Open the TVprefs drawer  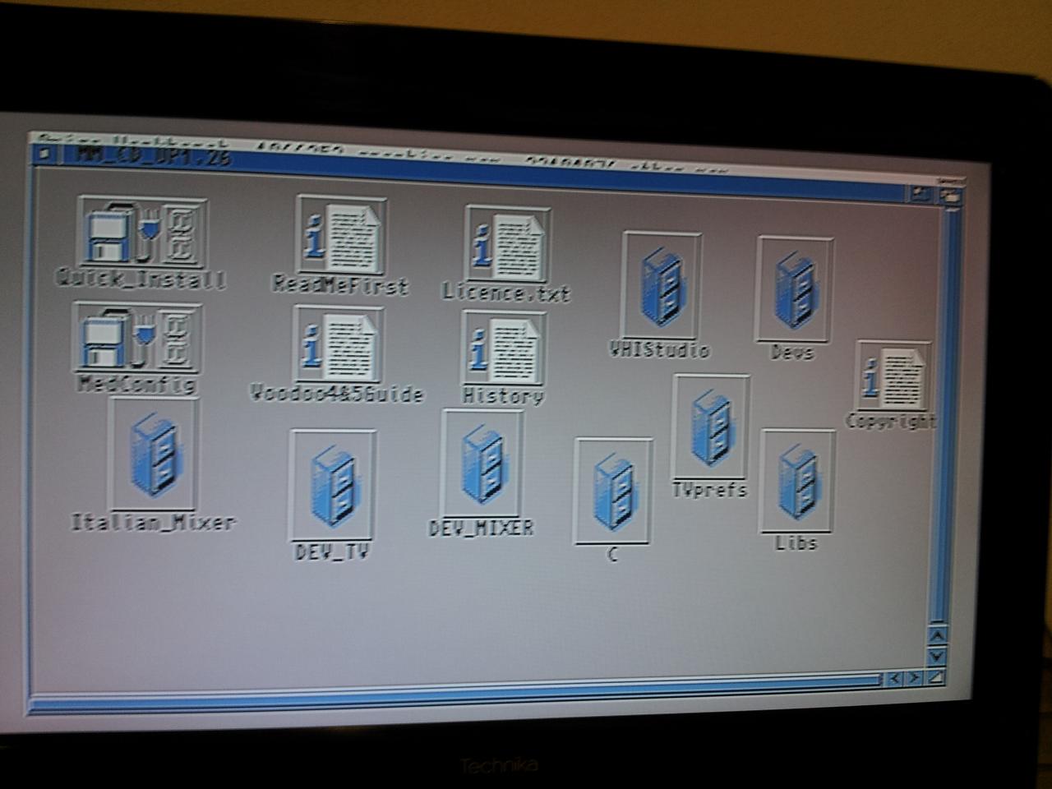click(711, 428)
